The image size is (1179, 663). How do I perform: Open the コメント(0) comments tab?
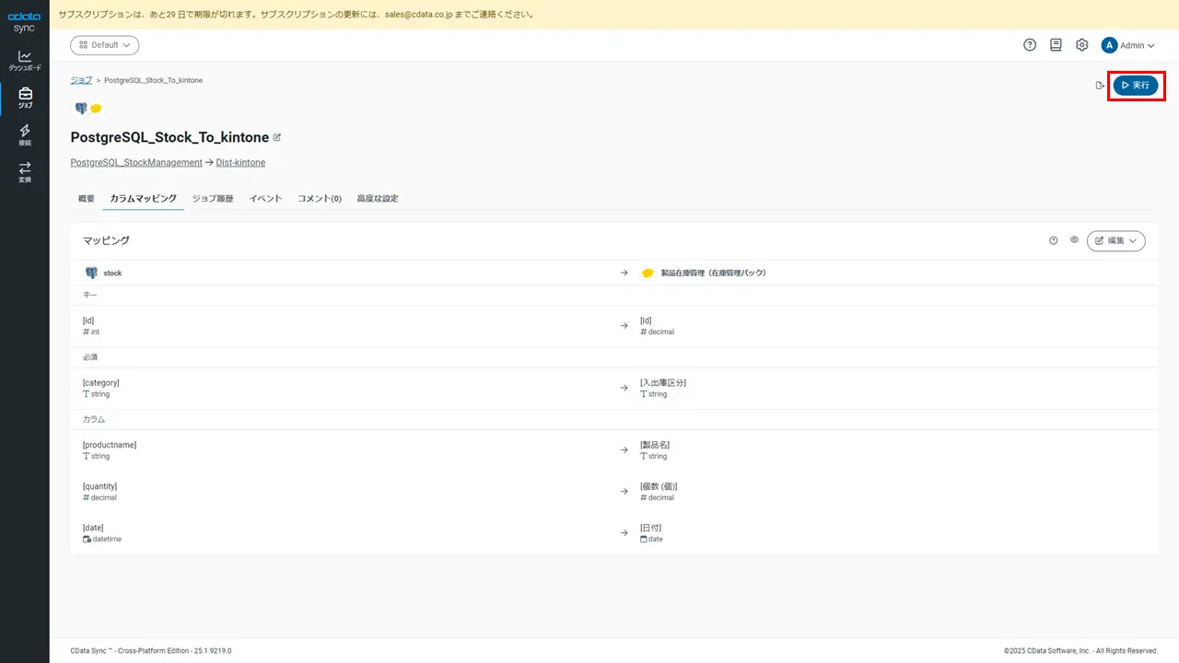(320, 198)
